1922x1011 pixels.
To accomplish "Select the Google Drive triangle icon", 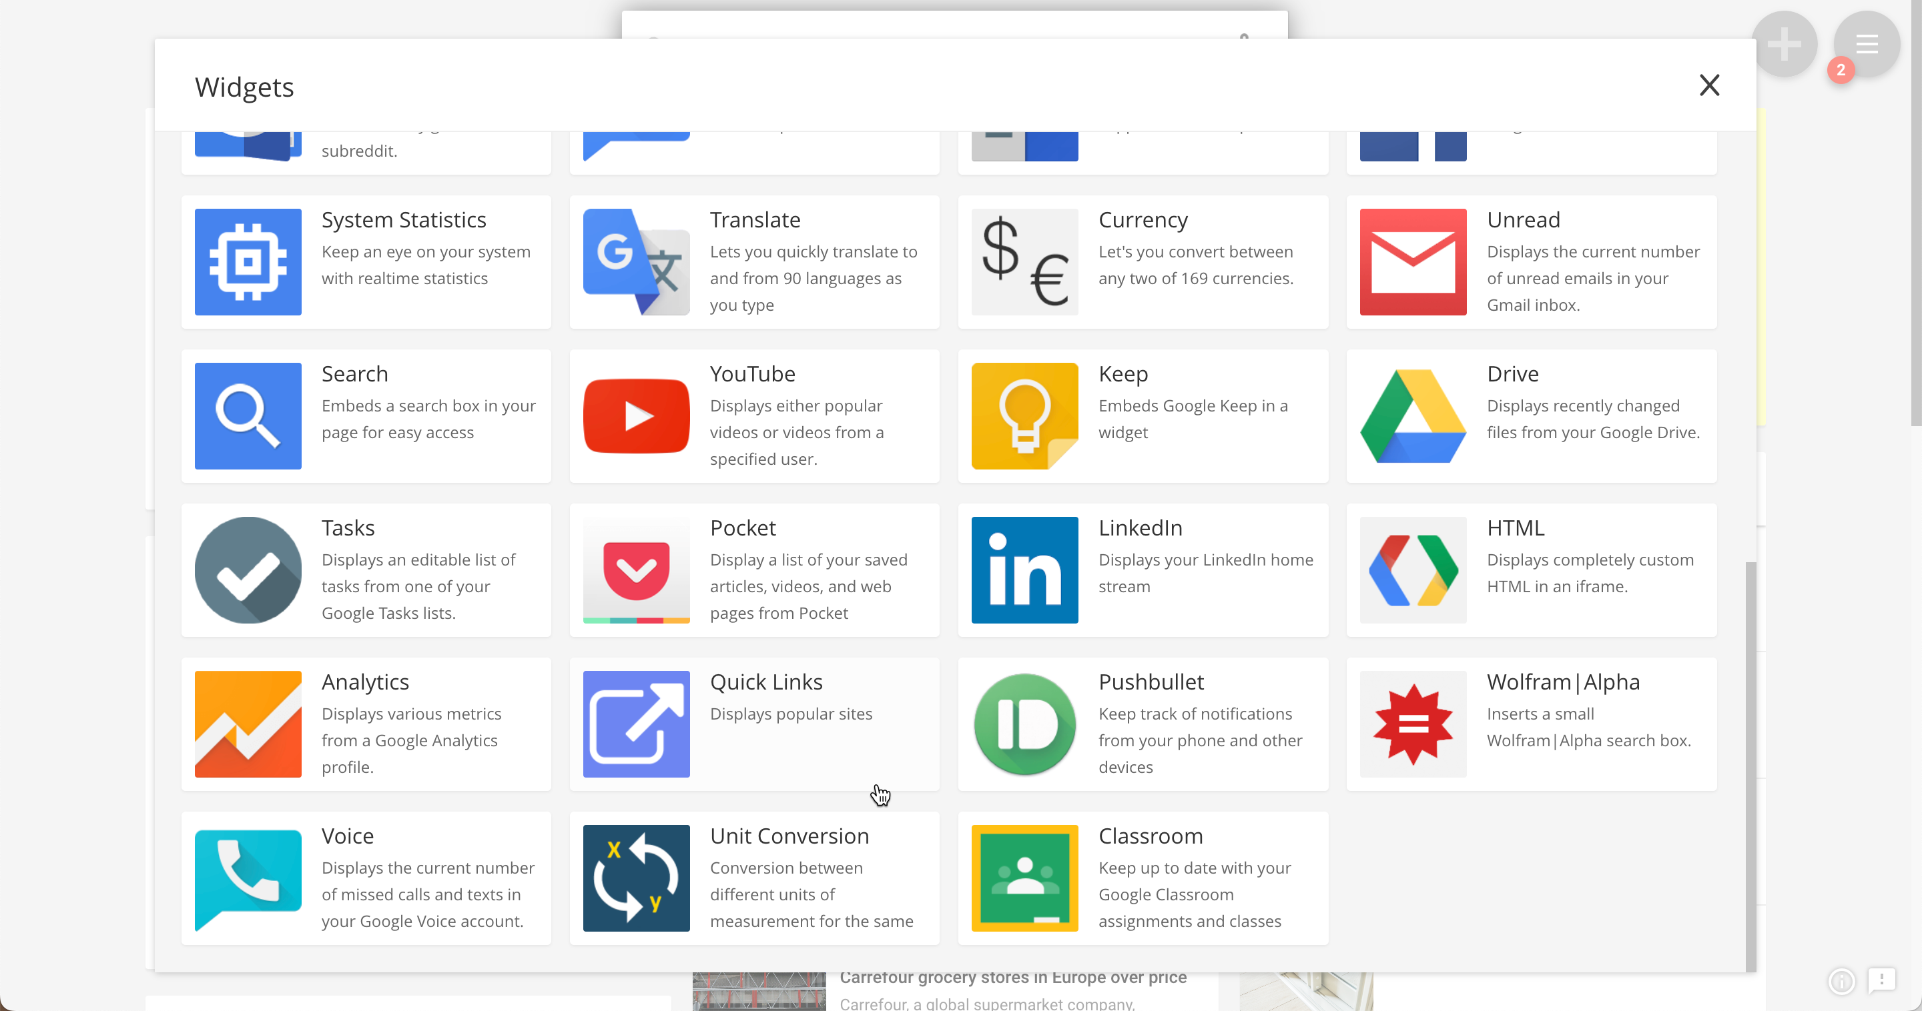I will 1413,416.
